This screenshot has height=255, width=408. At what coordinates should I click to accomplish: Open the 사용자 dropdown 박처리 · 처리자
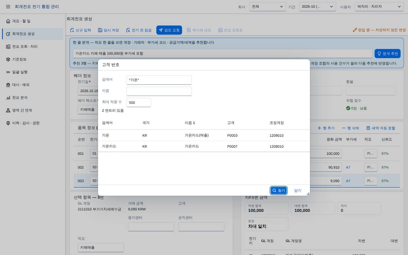(x=379, y=7)
